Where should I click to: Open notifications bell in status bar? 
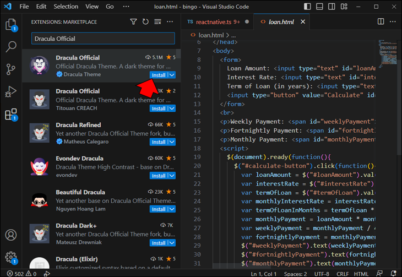click(x=393, y=274)
